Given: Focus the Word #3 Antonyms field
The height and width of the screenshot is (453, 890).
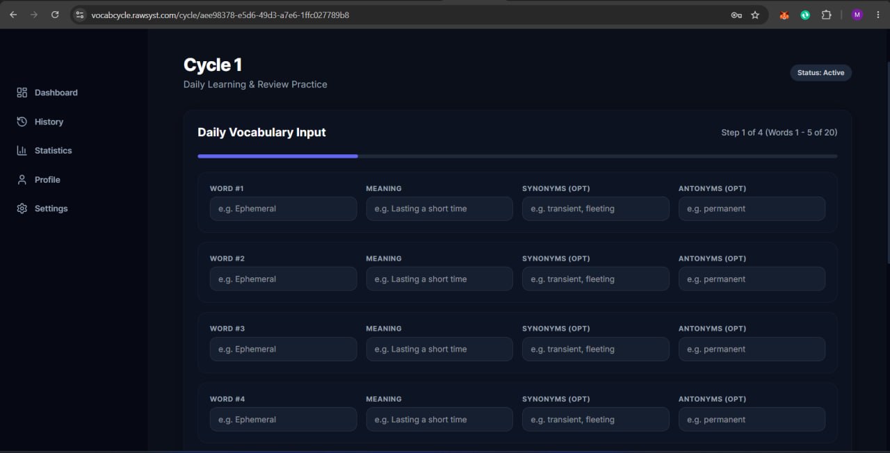Looking at the screenshot, I should click(752, 349).
